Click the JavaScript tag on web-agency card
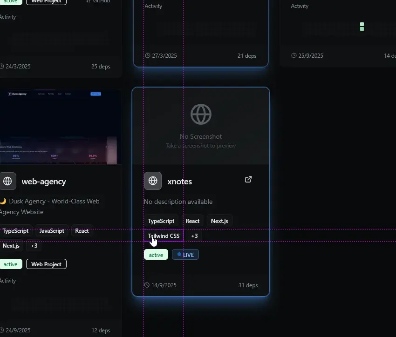Screen dimensions: 396x337 (x=52, y=231)
